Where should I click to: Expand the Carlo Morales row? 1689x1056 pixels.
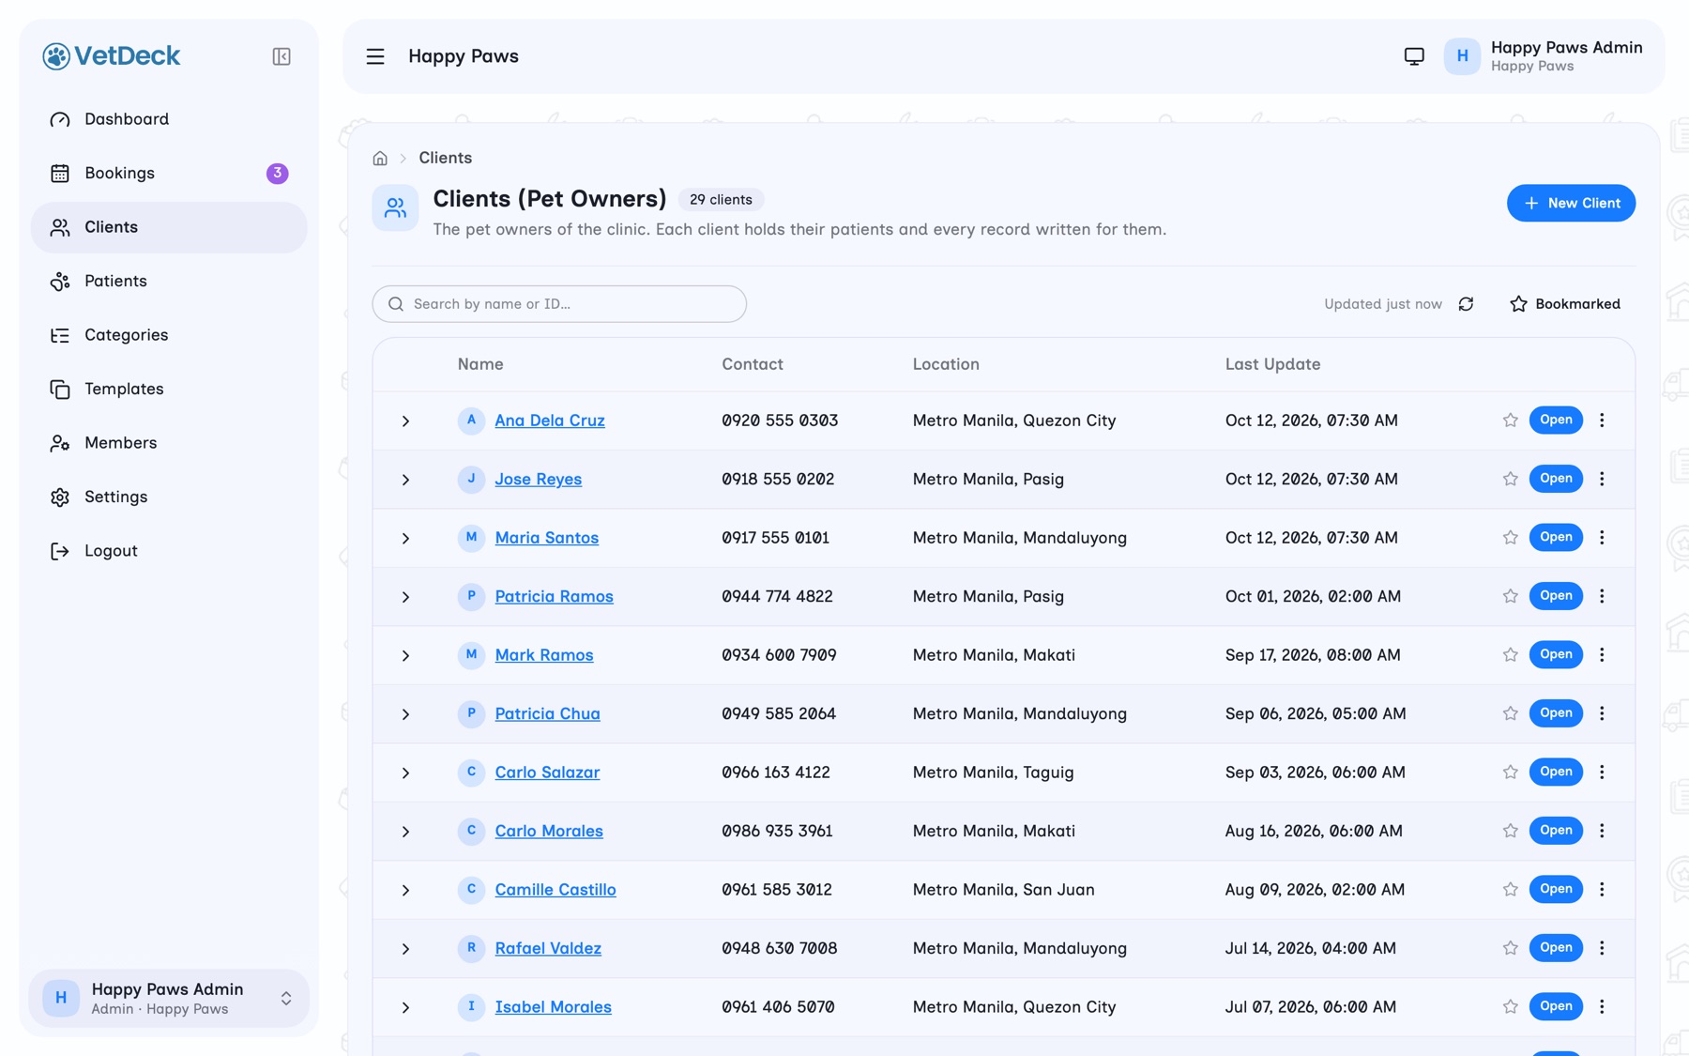[x=405, y=832]
